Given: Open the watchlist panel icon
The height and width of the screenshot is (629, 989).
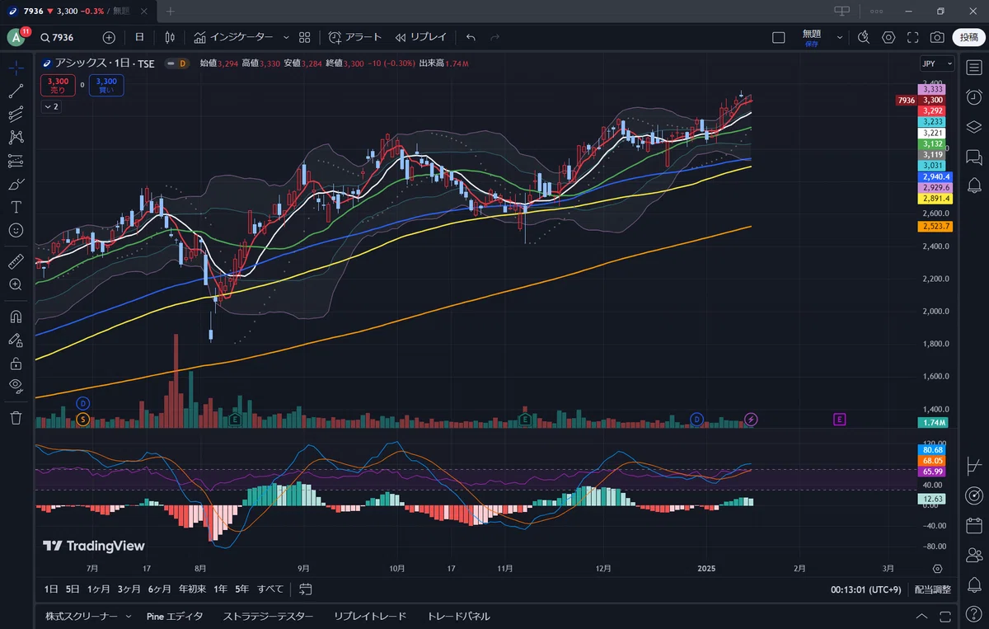Looking at the screenshot, I should (x=973, y=67).
